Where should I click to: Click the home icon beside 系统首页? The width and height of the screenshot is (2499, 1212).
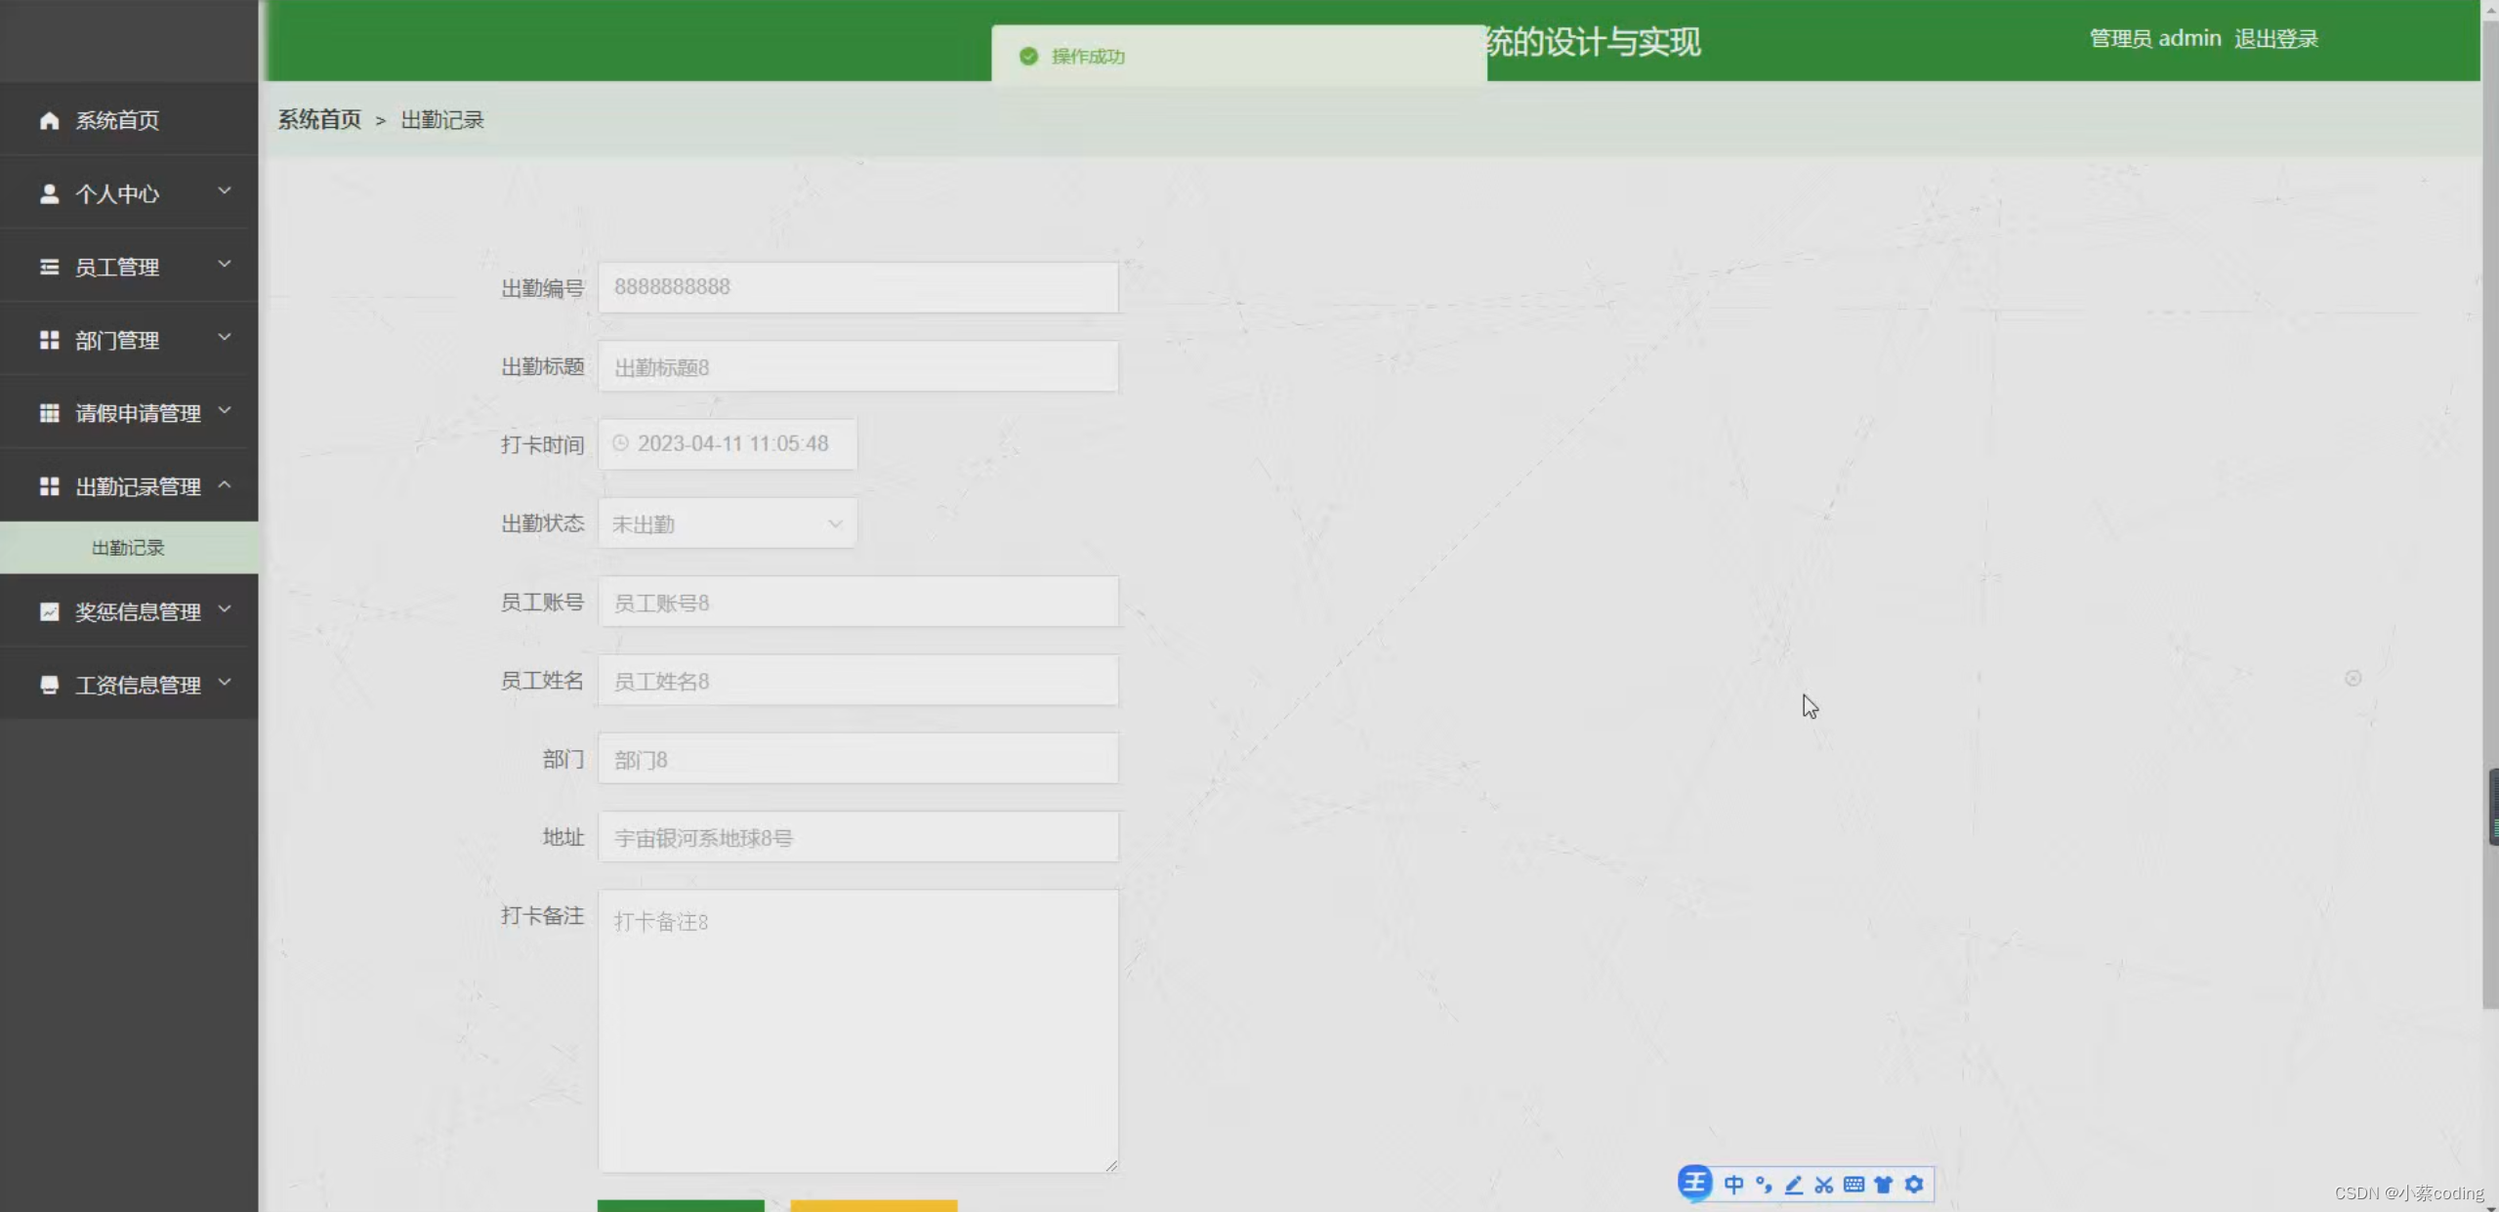click(x=49, y=120)
